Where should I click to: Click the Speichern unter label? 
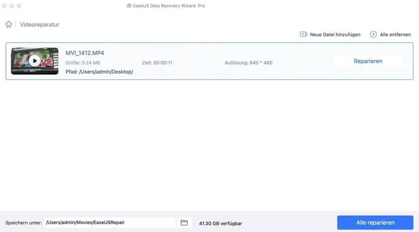pyautogui.click(x=24, y=223)
